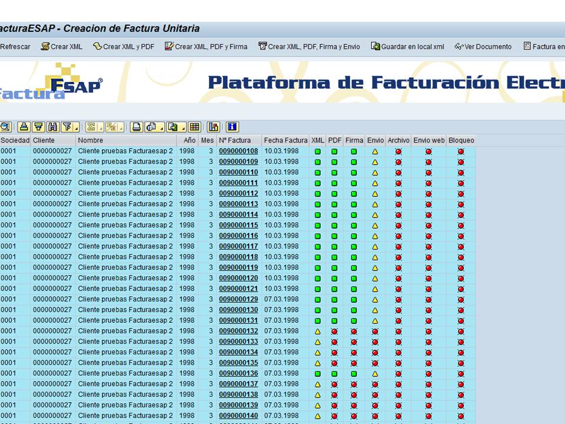Print the invoice list
This screenshot has height=424, width=565.
(136, 127)
